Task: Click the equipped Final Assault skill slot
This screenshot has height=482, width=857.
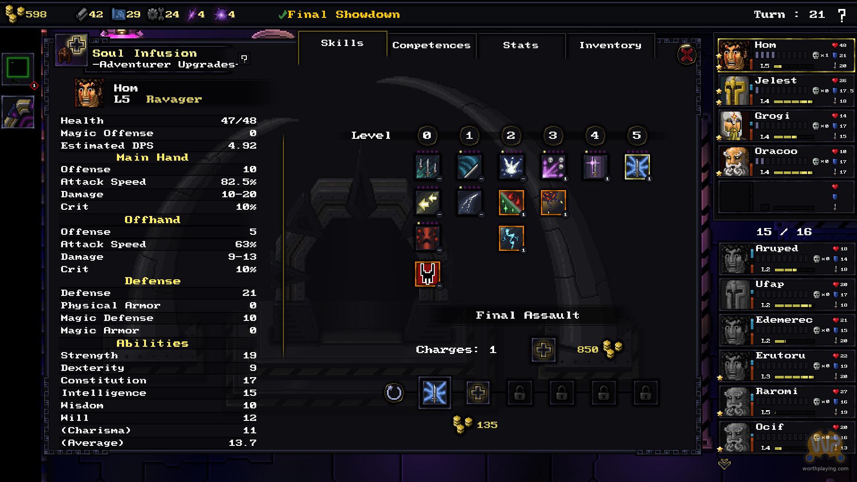Action: pos(434,393)
